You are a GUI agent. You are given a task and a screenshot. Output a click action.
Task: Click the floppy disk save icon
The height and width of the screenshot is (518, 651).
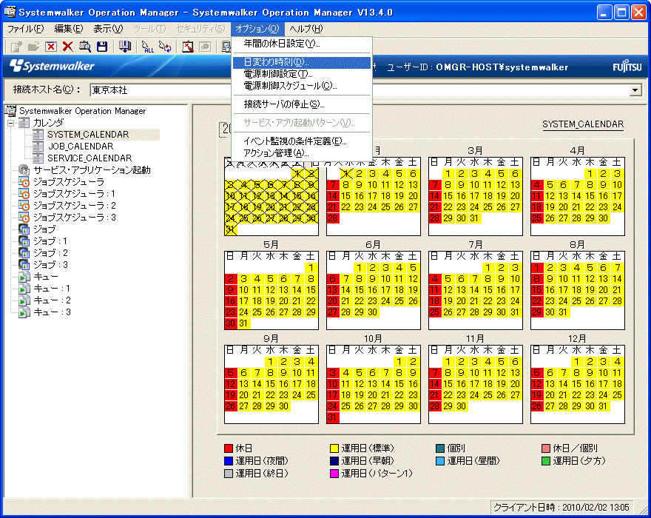coord(102,47)
